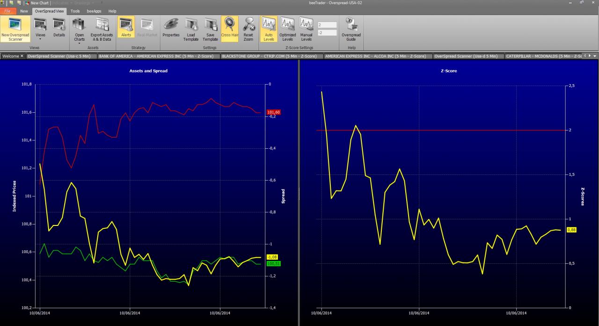Toggle Auto Levels for Z-Score
Image resolution: width=599 pixels, height=326 pixels.
[x=269, y=29]
